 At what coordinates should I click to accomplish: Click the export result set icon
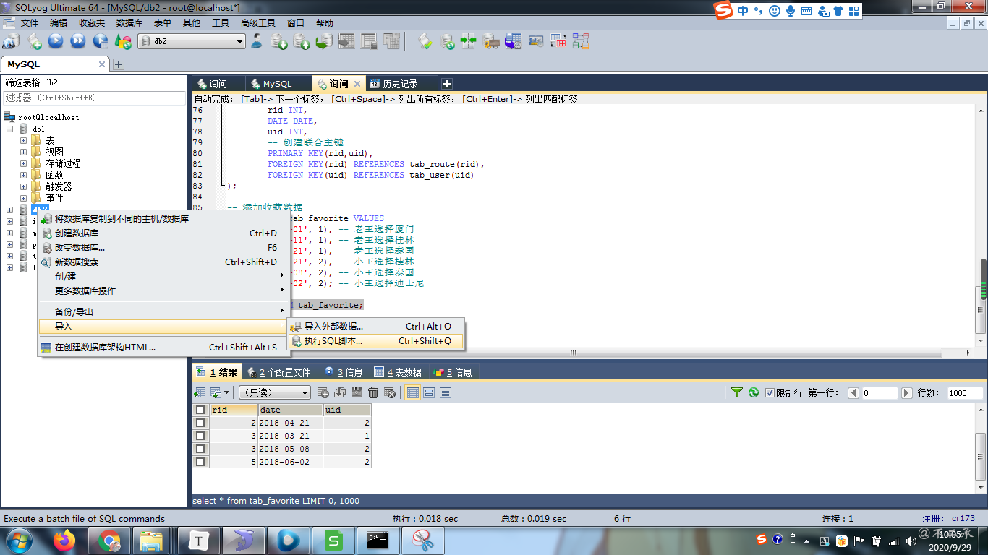click(200, 392)
